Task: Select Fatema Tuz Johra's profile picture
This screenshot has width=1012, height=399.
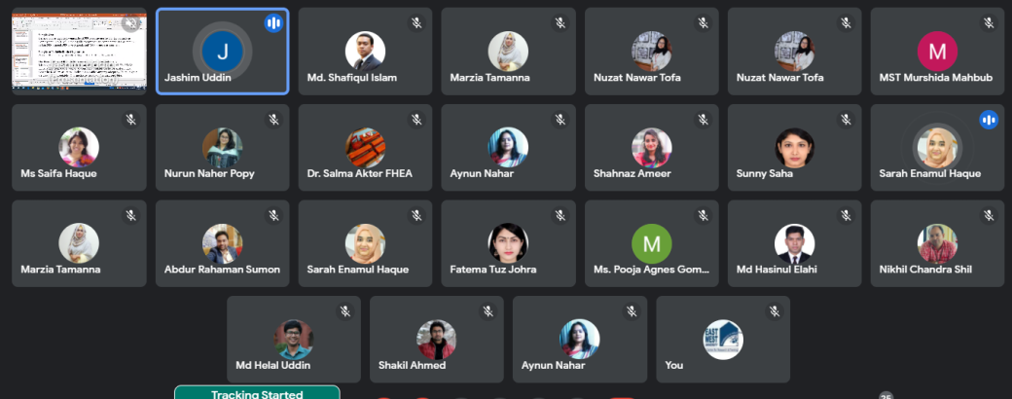Action: point(508,243)
